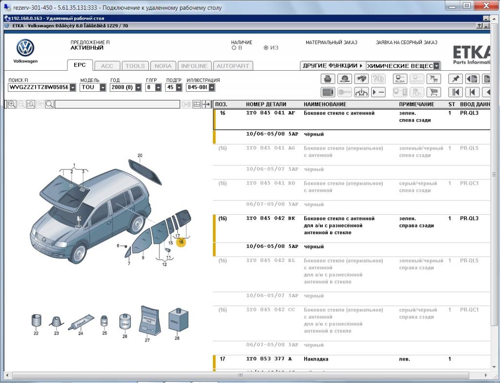The width and height of the screenshot is (500, 383).
Task: Select part row 1T0 845 042 BK
Action: click(x=352, y=229)
